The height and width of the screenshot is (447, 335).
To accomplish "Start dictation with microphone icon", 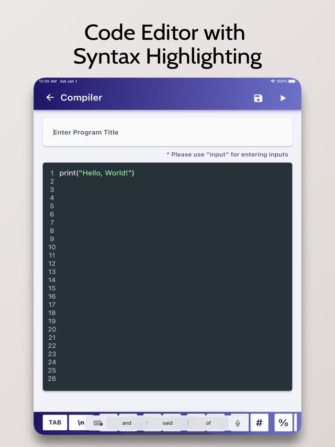I will (x=238, y=423).
